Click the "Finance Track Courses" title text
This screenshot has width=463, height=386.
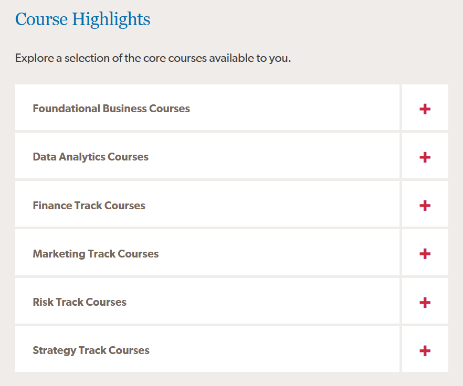pyautogui.click(x=89, y=206)
